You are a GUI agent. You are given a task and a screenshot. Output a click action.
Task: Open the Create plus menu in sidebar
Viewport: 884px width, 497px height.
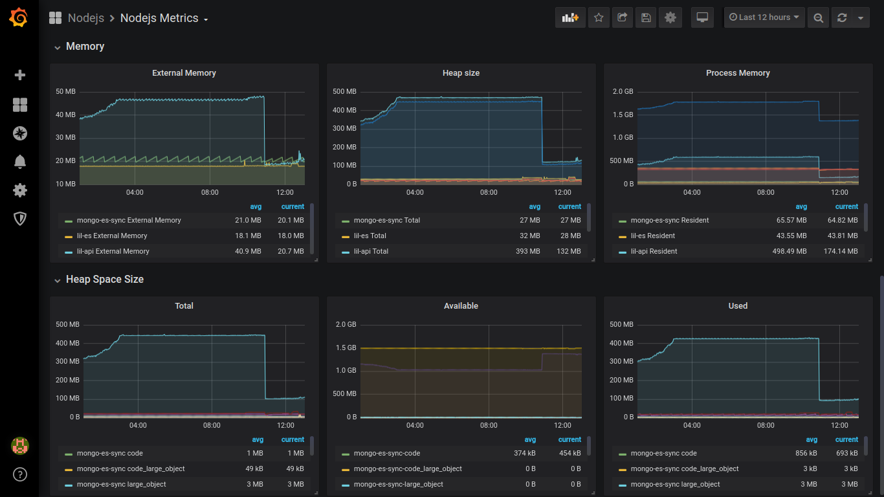click(x=20, y=75)
